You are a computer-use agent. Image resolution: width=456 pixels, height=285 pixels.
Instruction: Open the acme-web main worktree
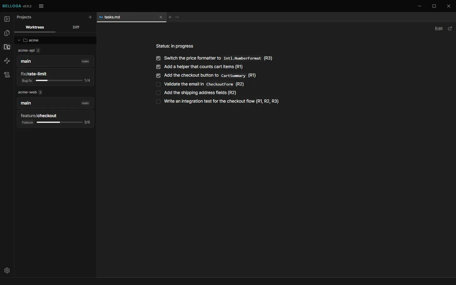[x=55, y=103]
